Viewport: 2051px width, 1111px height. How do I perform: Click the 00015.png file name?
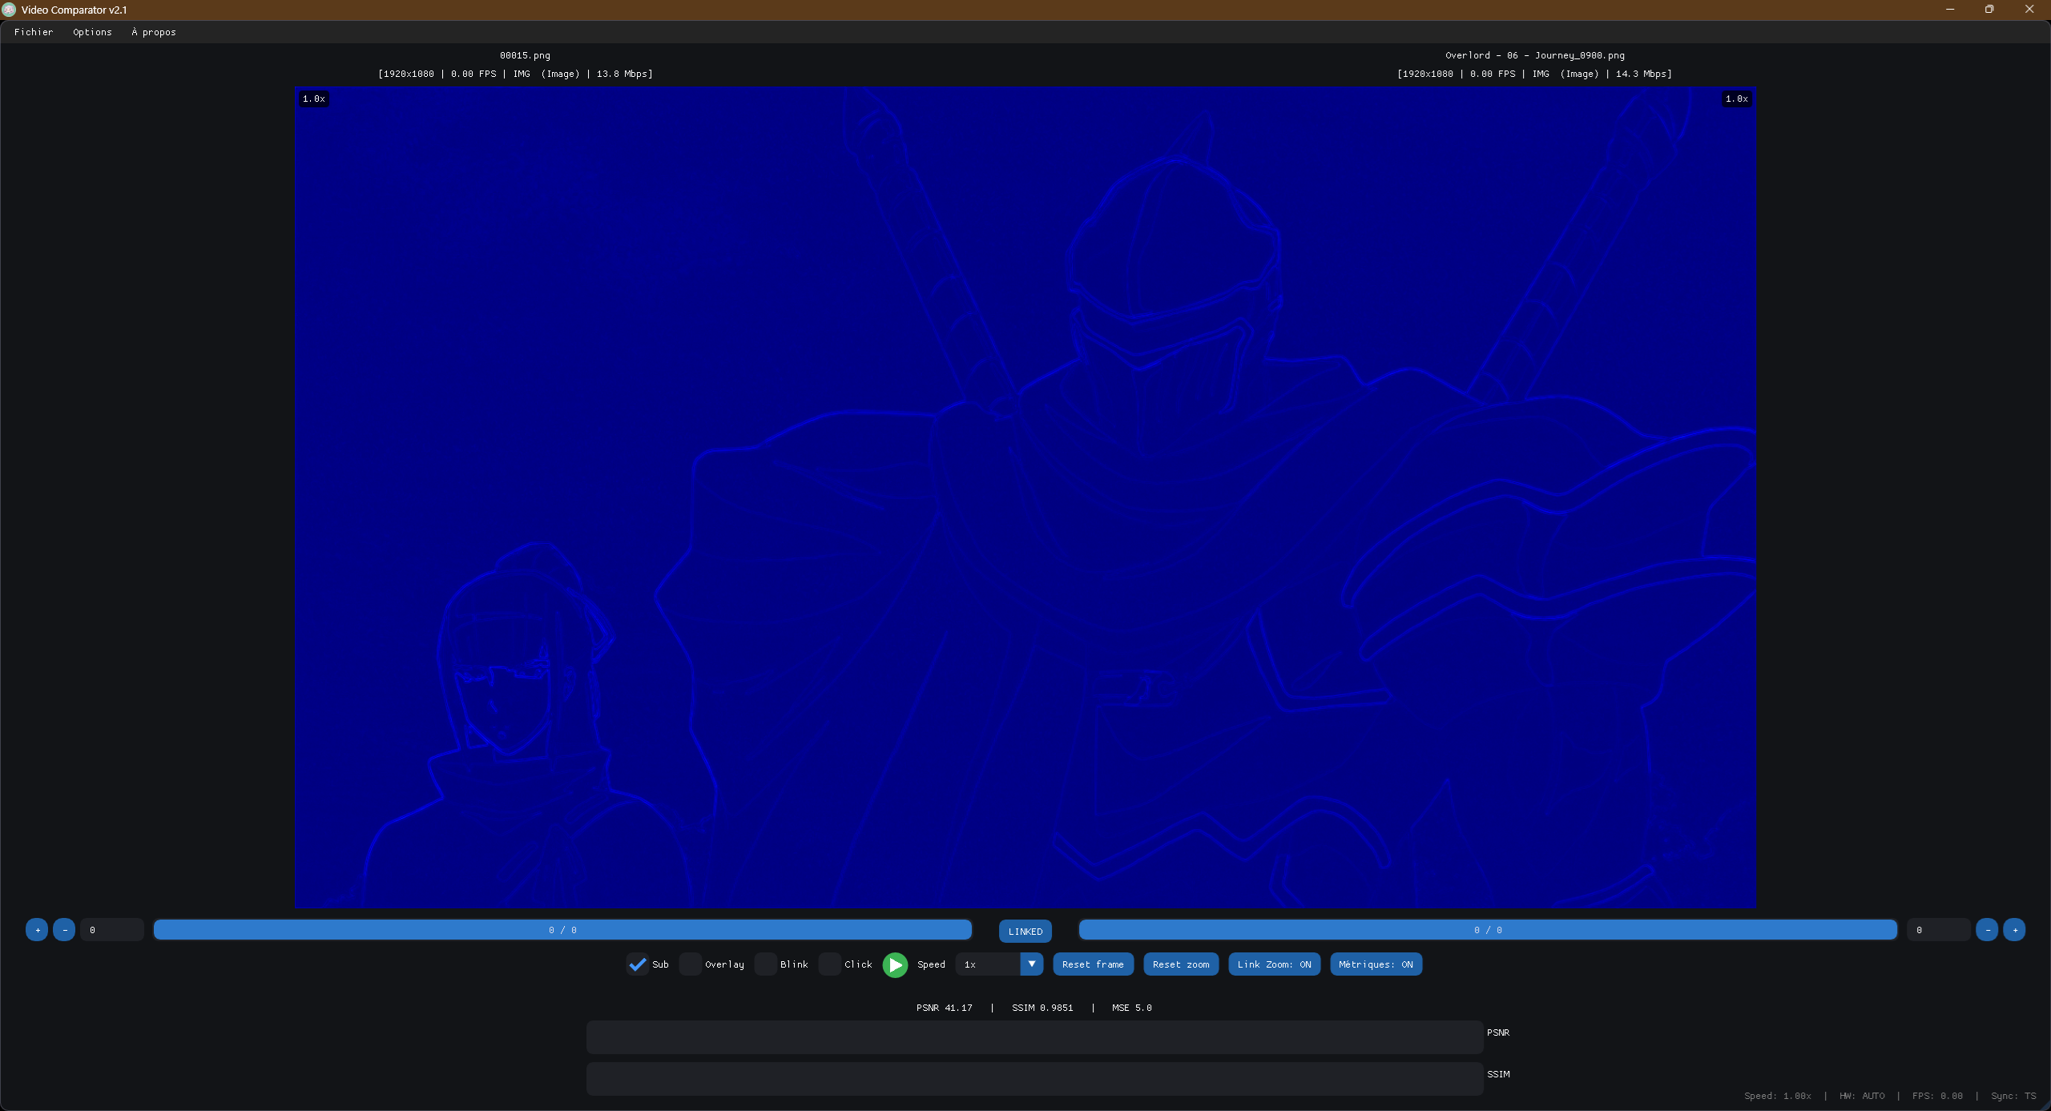(x=525, y=55)
